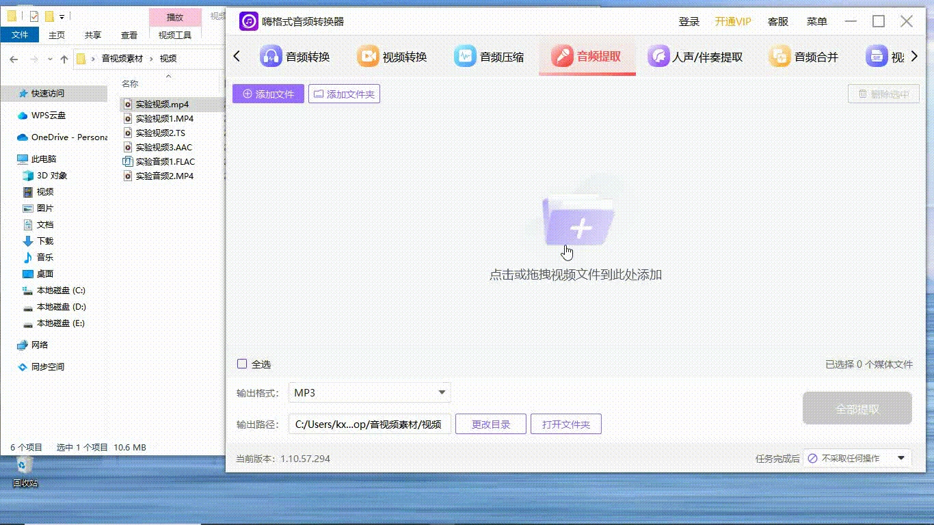Click the 音频转换 headphone icon
The image size is (934, 525).
coord(271,57)
